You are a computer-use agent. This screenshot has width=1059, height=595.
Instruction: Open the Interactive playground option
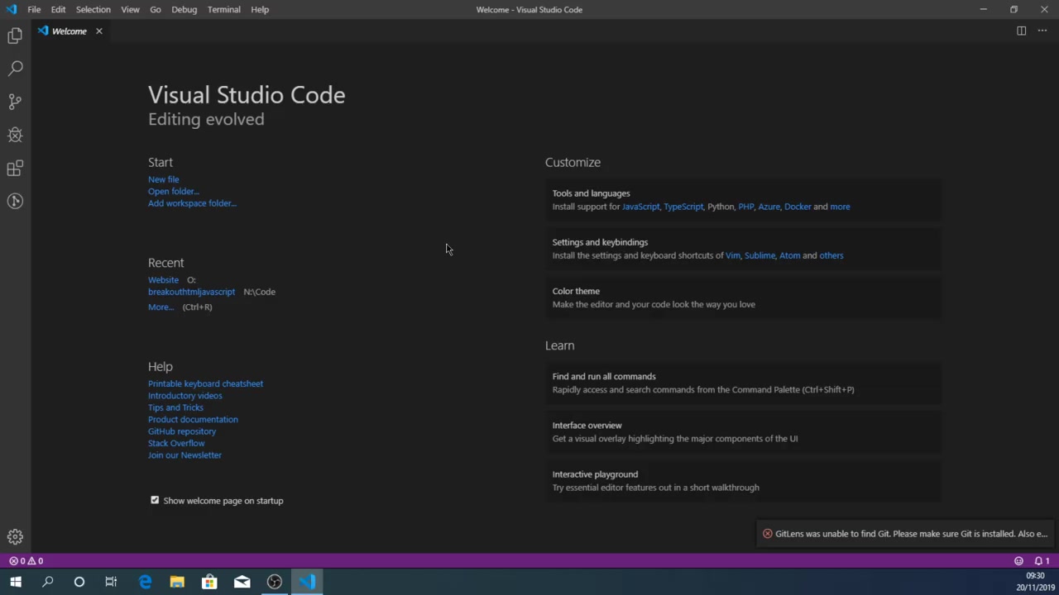point(742,481)
